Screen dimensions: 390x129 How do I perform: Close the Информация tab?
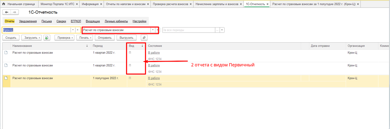click(x=101, y=4)
